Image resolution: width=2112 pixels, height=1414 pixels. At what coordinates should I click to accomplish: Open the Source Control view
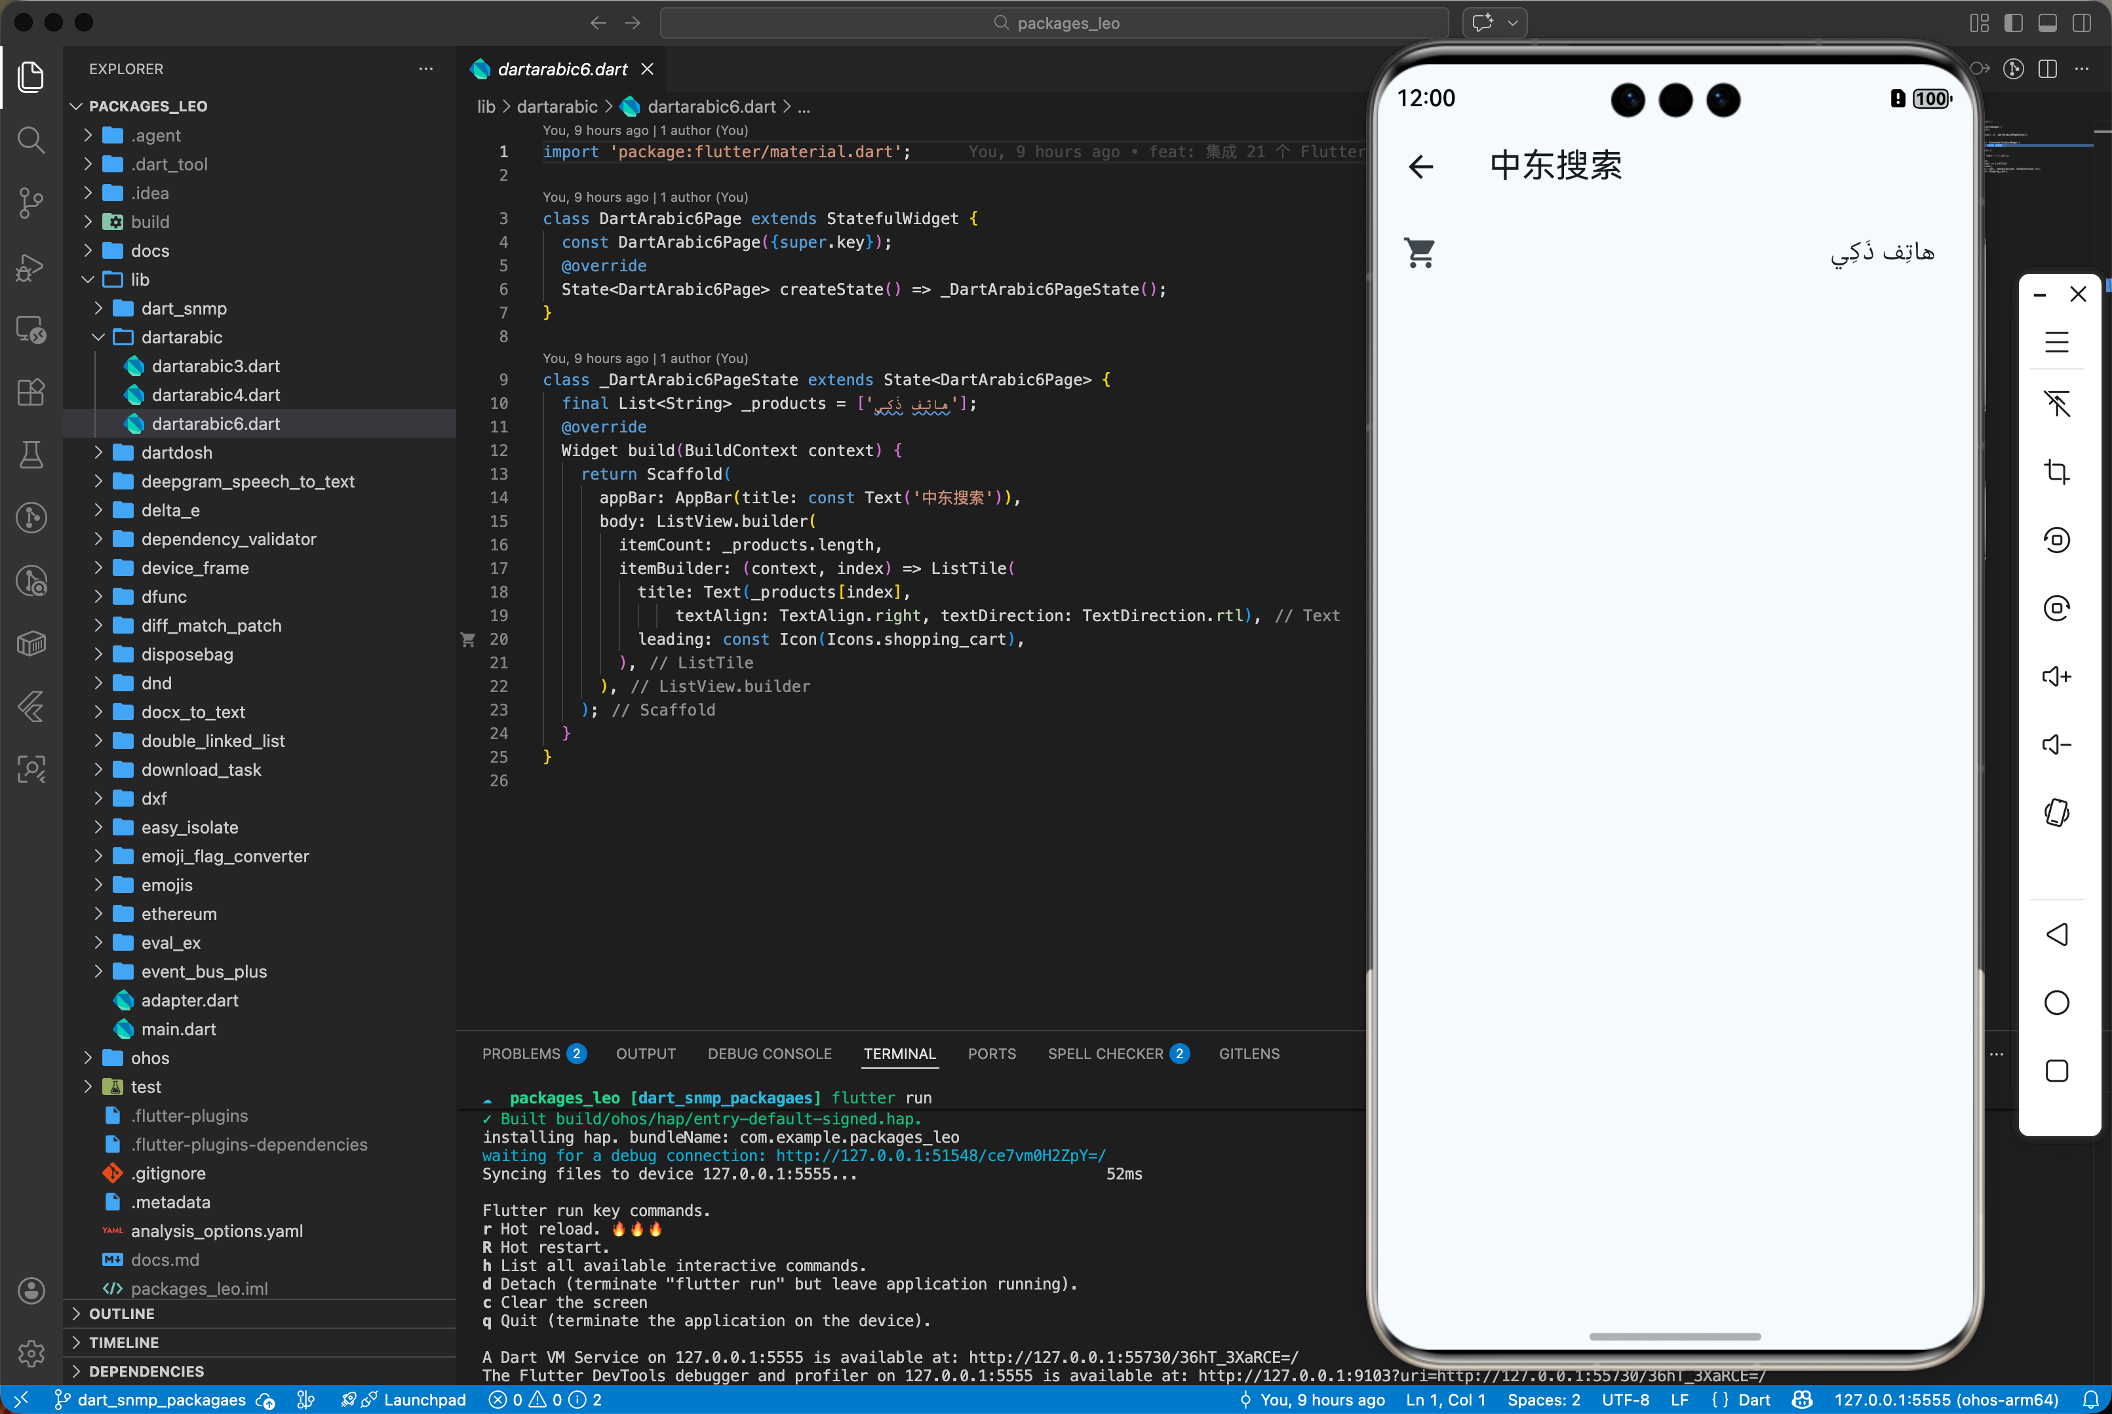click(x=31, y=202)
